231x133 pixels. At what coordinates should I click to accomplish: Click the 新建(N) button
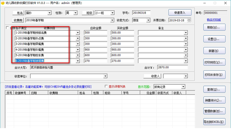click(x=214, y=51)
